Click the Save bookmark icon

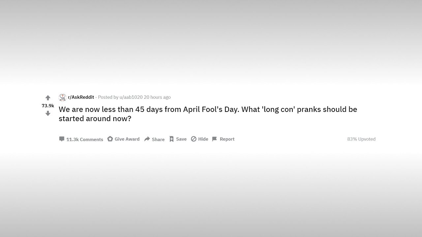171,139
